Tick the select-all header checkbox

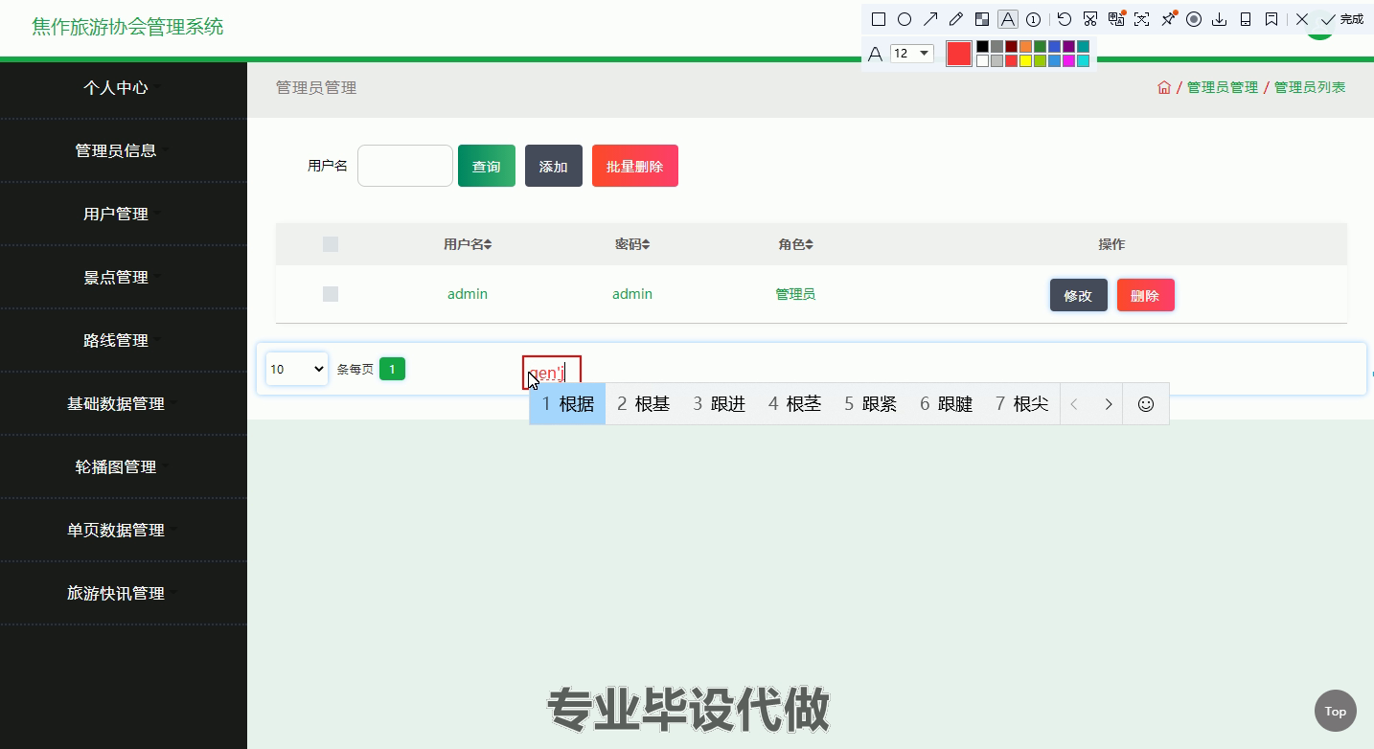click(331, 244)
